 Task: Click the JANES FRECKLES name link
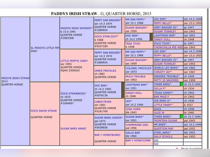pyautogui.click(x=105, y=71)
